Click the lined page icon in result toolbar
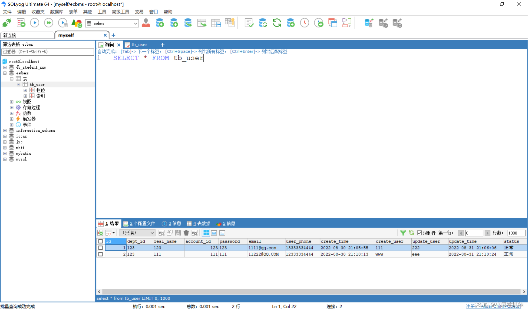528x310 pixels. click(222, 233)
